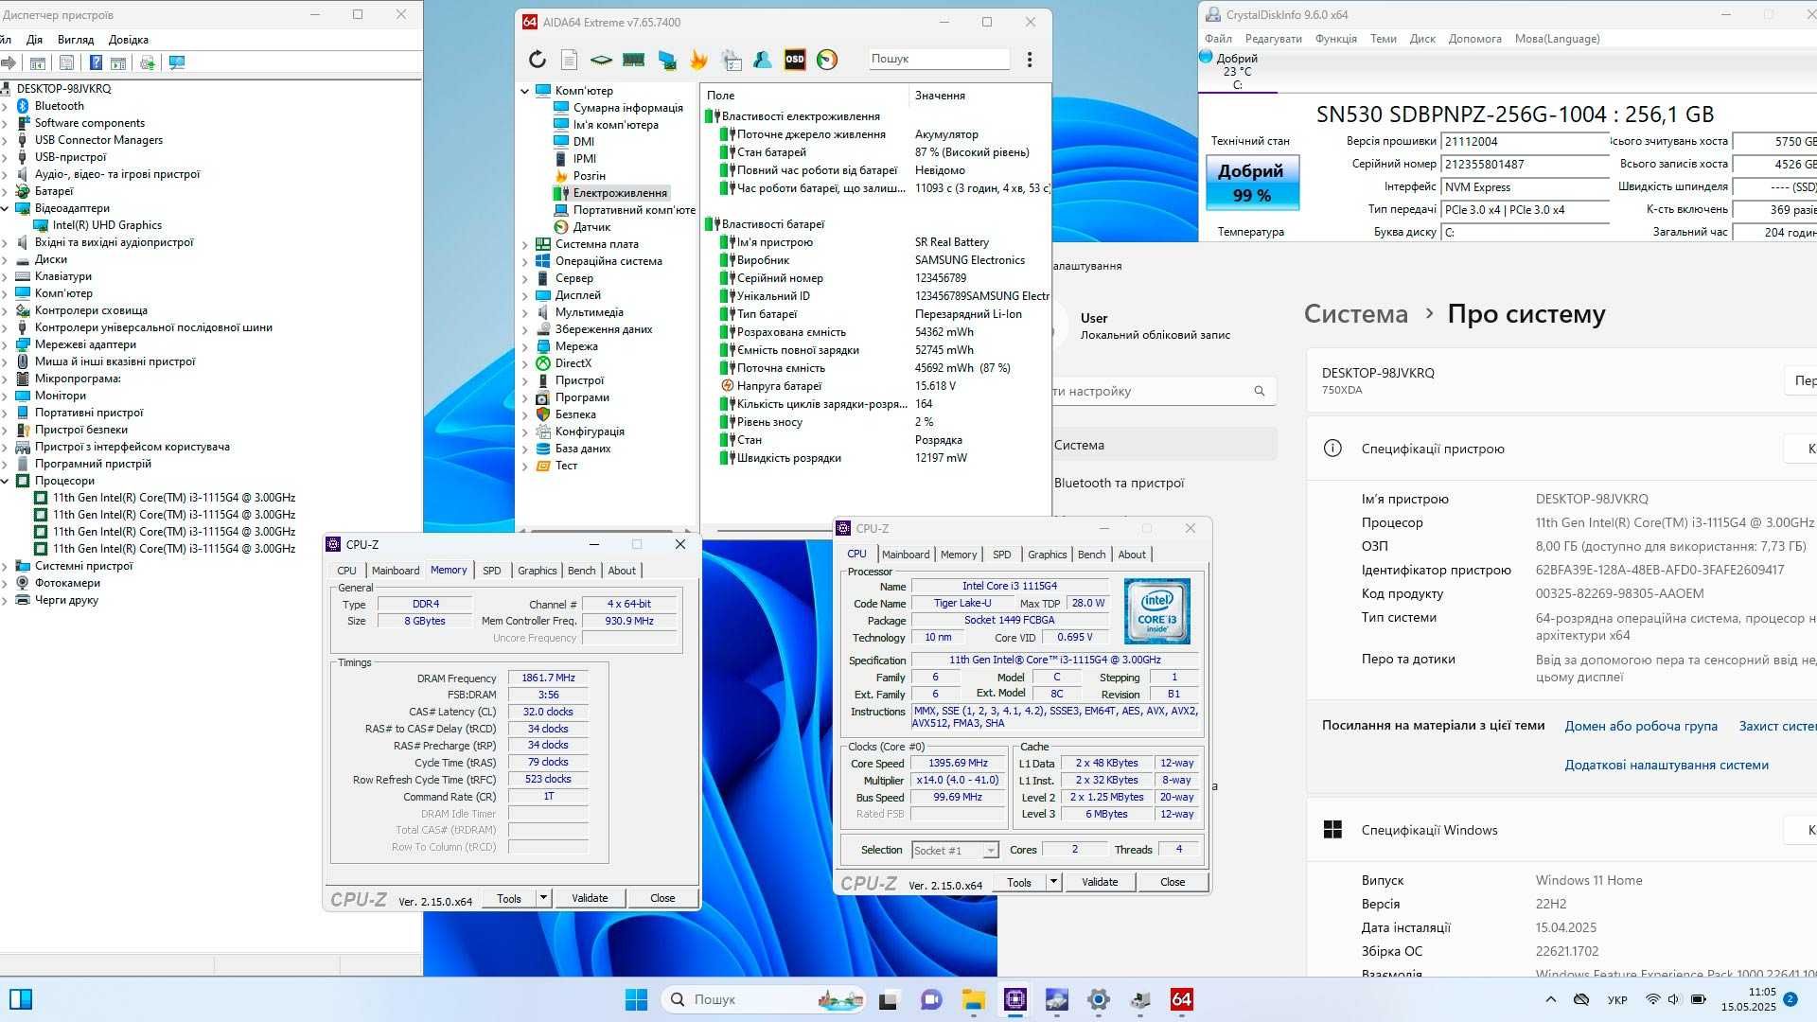Screen dimensions: 1817x1022
Task: Click the AIDA64 gauge benchmark icon
Action: click(x=827, y=60)
